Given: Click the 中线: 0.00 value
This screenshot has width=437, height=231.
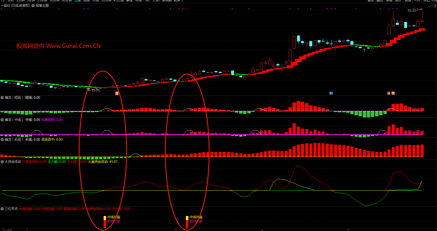Looking at the screenshot, I should pos(33,120).
